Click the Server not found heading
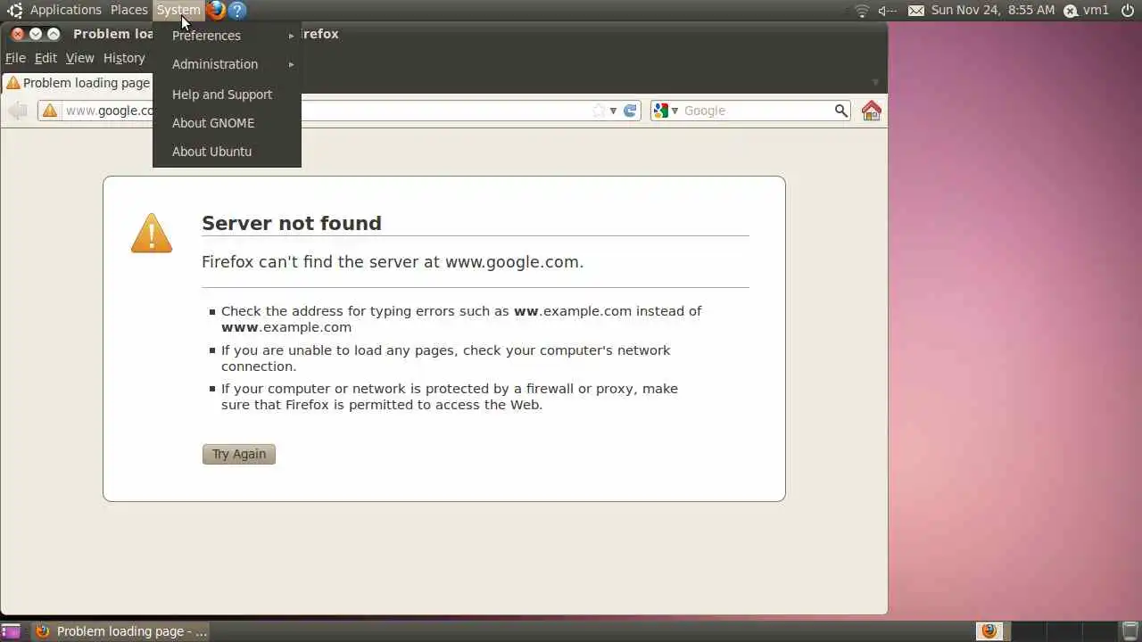1142x642 pixels. point(292,223)
